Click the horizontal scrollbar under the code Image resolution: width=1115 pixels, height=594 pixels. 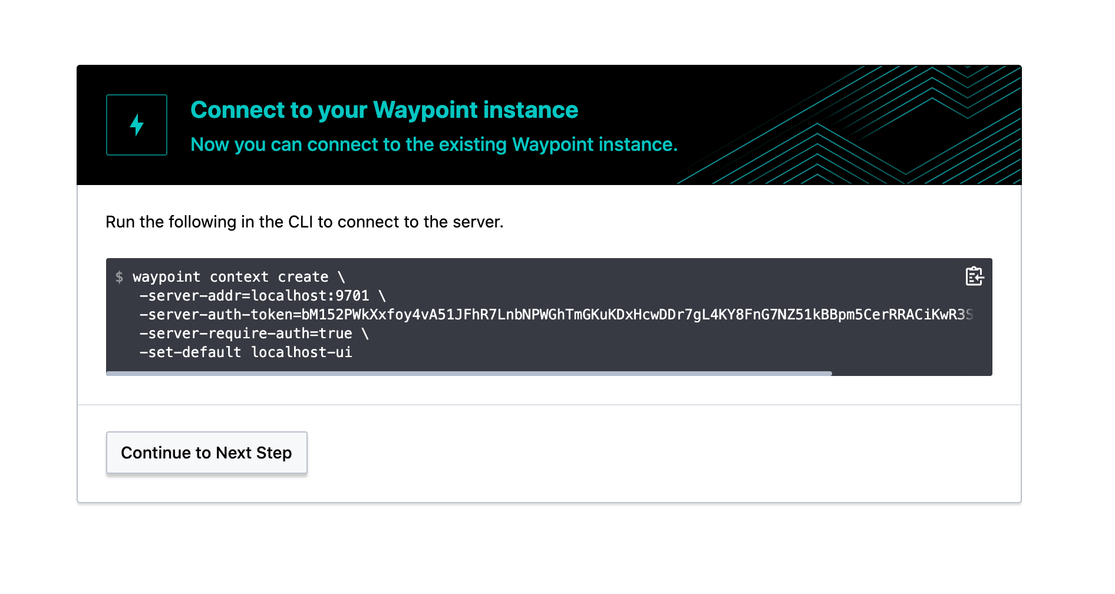click(x=466, y=373)
